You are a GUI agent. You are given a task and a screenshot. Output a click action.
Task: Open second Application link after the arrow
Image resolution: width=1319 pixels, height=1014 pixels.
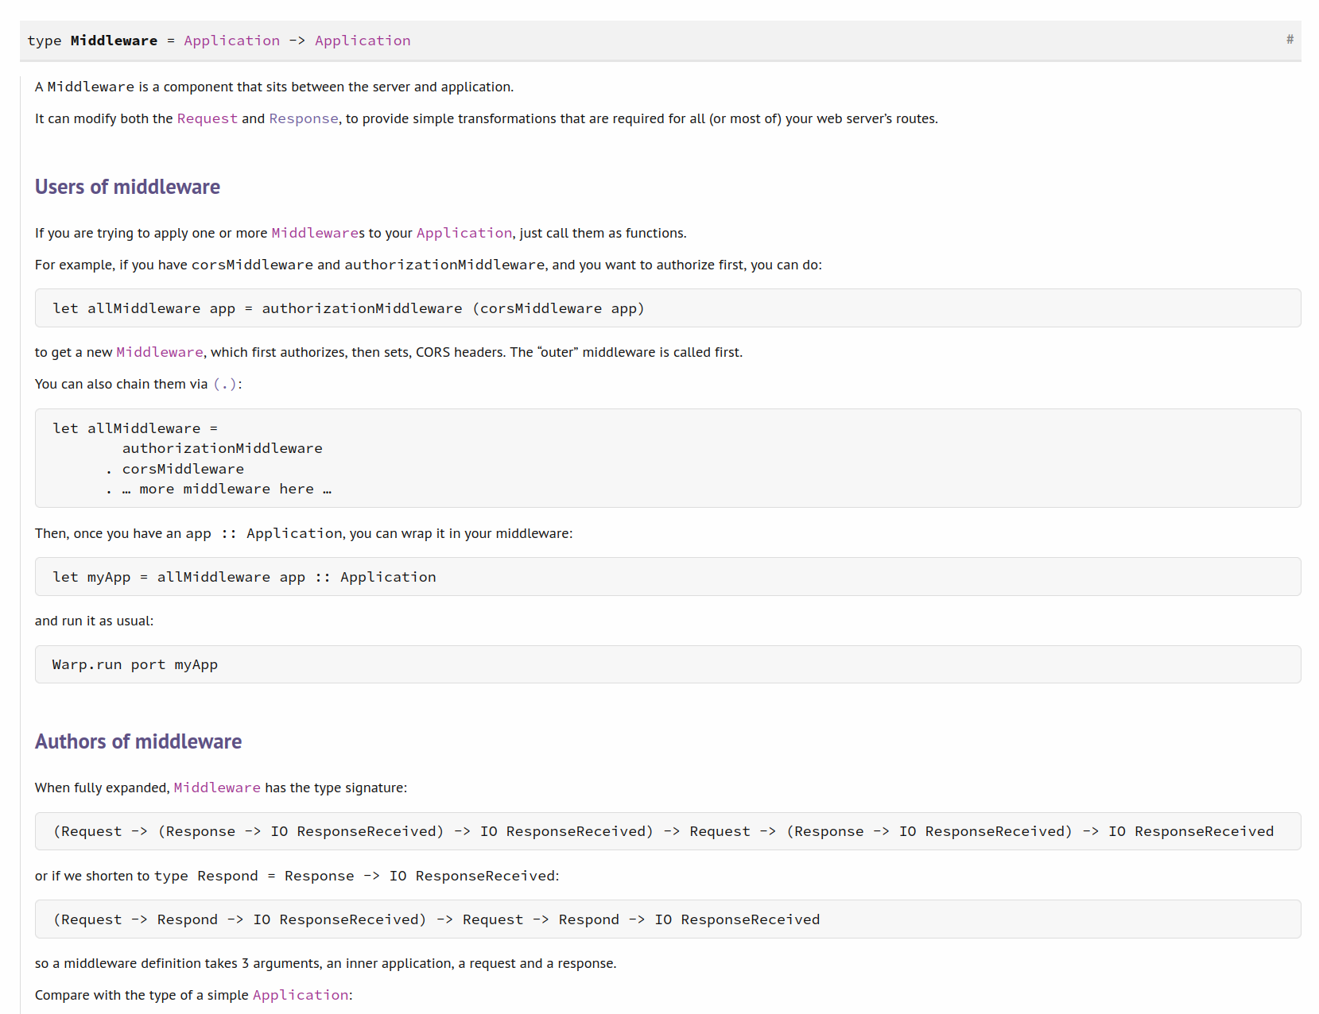tap(363, 41)
